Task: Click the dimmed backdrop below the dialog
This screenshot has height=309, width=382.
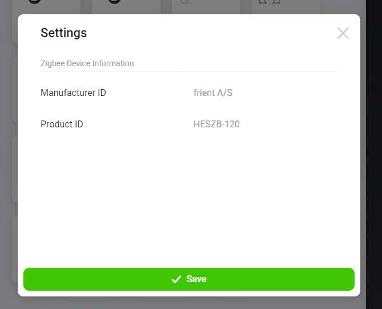Action: point(188,303)
